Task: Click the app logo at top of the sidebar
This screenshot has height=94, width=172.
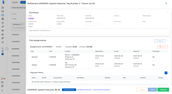Action: click(x=3, y=2)
